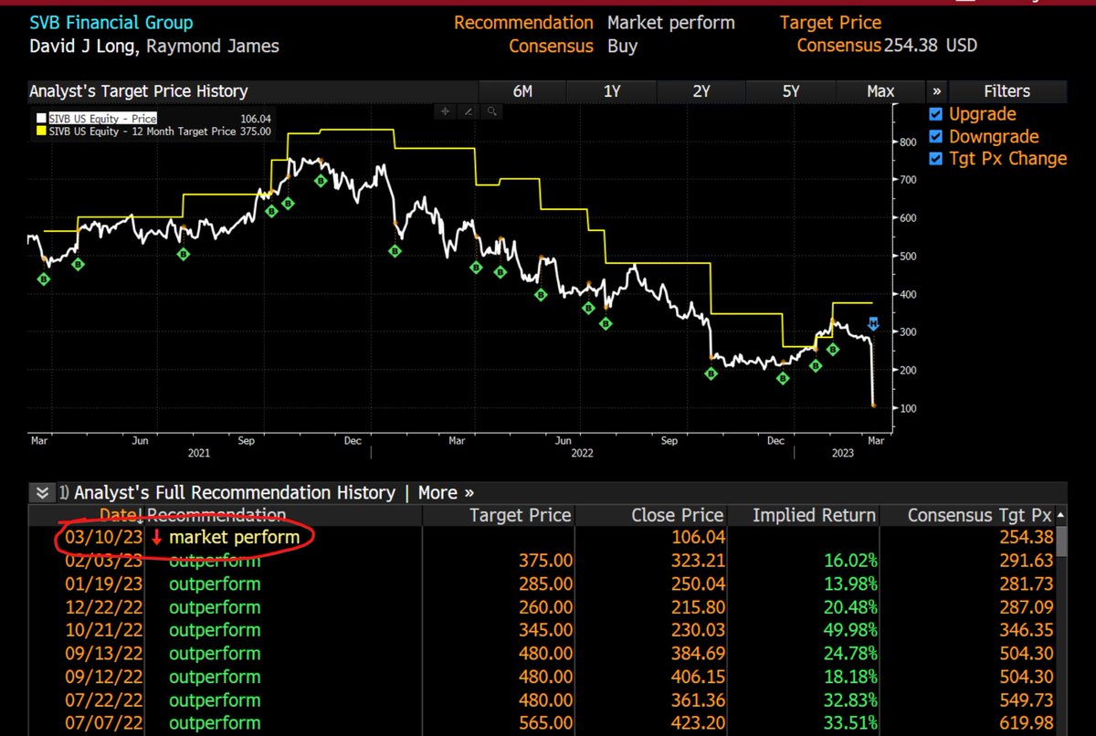Switch chart range to Max
This screenshot has height=736, width=1096.
(880, 91)
